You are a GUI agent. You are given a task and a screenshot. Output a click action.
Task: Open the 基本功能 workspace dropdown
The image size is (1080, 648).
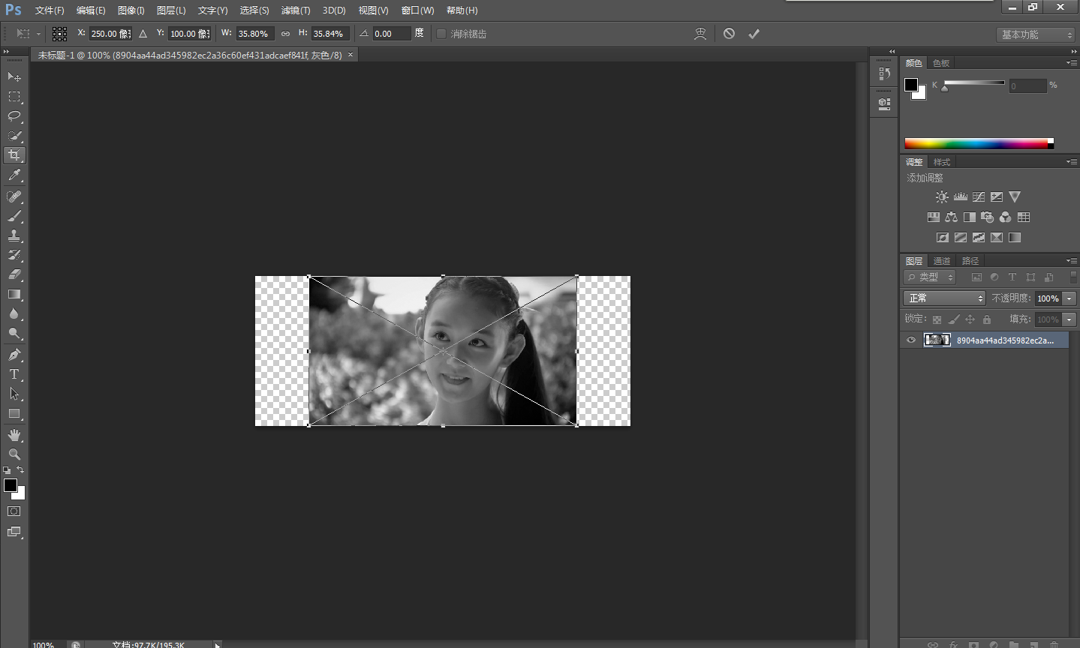[x=1036, y=34]
